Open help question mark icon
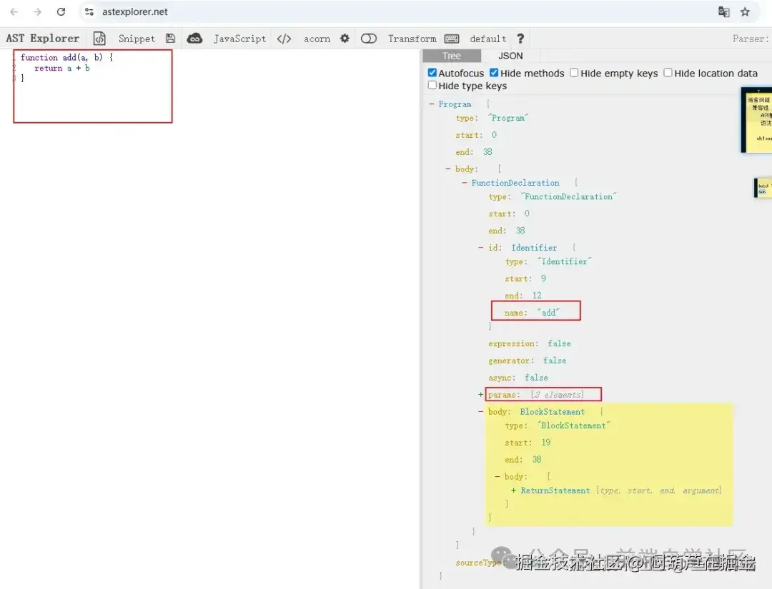The height and width of the screenshot is (589, 772). pyautogui.click(x=520, y=39)
